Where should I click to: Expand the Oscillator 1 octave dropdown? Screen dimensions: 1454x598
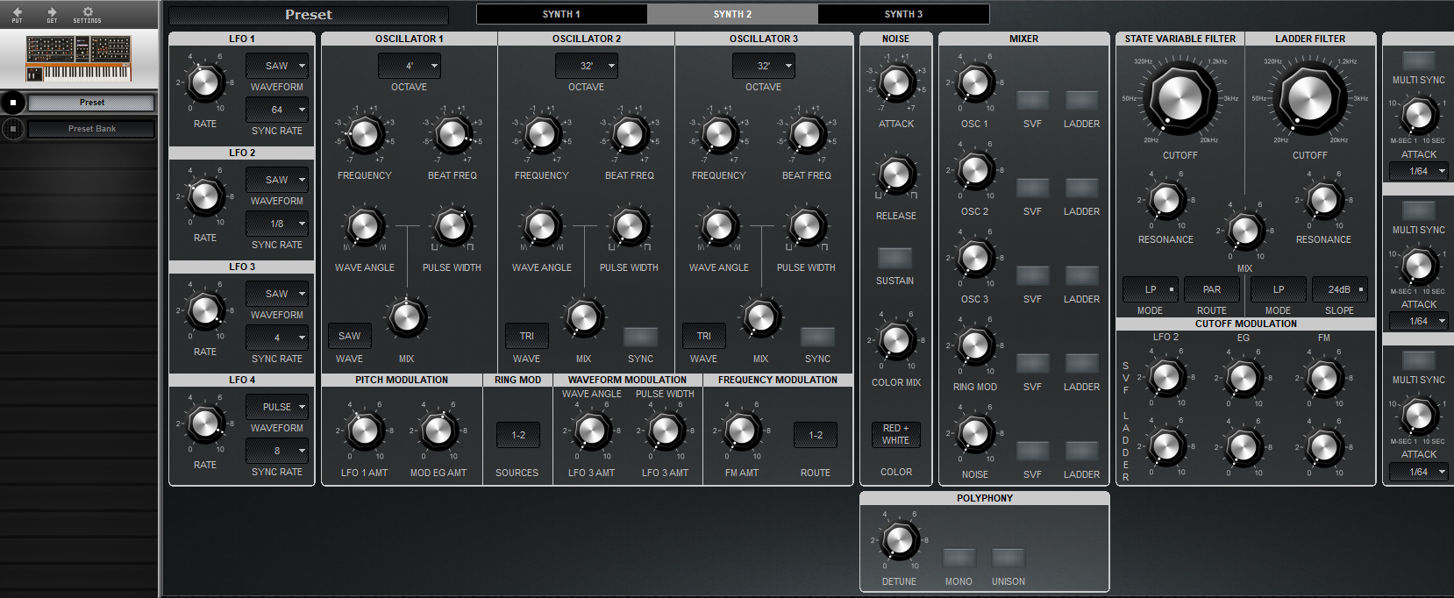409,66
